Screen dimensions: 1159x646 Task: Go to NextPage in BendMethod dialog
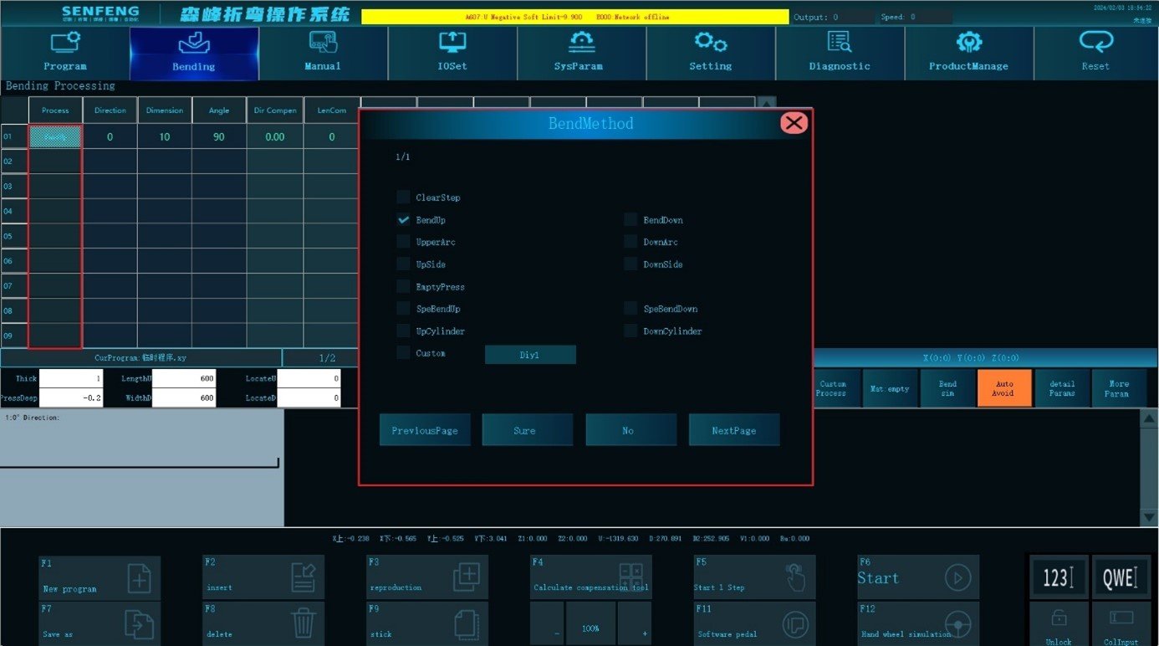coord(734,430)
